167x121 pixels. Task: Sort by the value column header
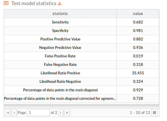tap(138, 14)
